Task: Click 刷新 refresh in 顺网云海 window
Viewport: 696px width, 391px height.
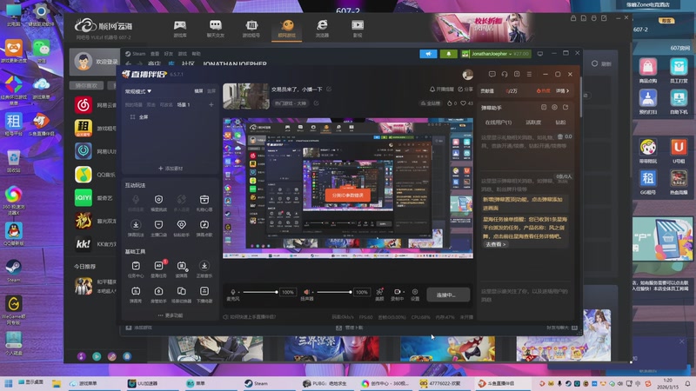Action: [x=601, y=63]
